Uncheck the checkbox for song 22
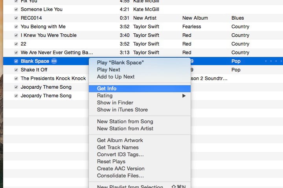Image resolution: width=283 pixels, height=188 pixels. pos(16,44)
